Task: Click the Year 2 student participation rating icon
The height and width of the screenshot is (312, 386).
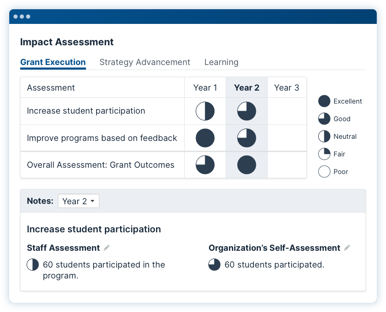Action: (x=246, y=111)
